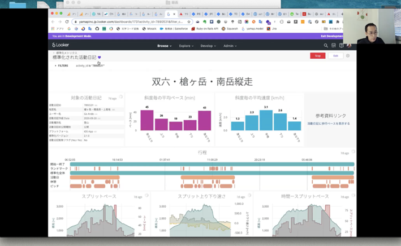This screenshot has width=401, height=246.
Task: Click the 対象の活動日記 tile title
Action: click(86, 98)
